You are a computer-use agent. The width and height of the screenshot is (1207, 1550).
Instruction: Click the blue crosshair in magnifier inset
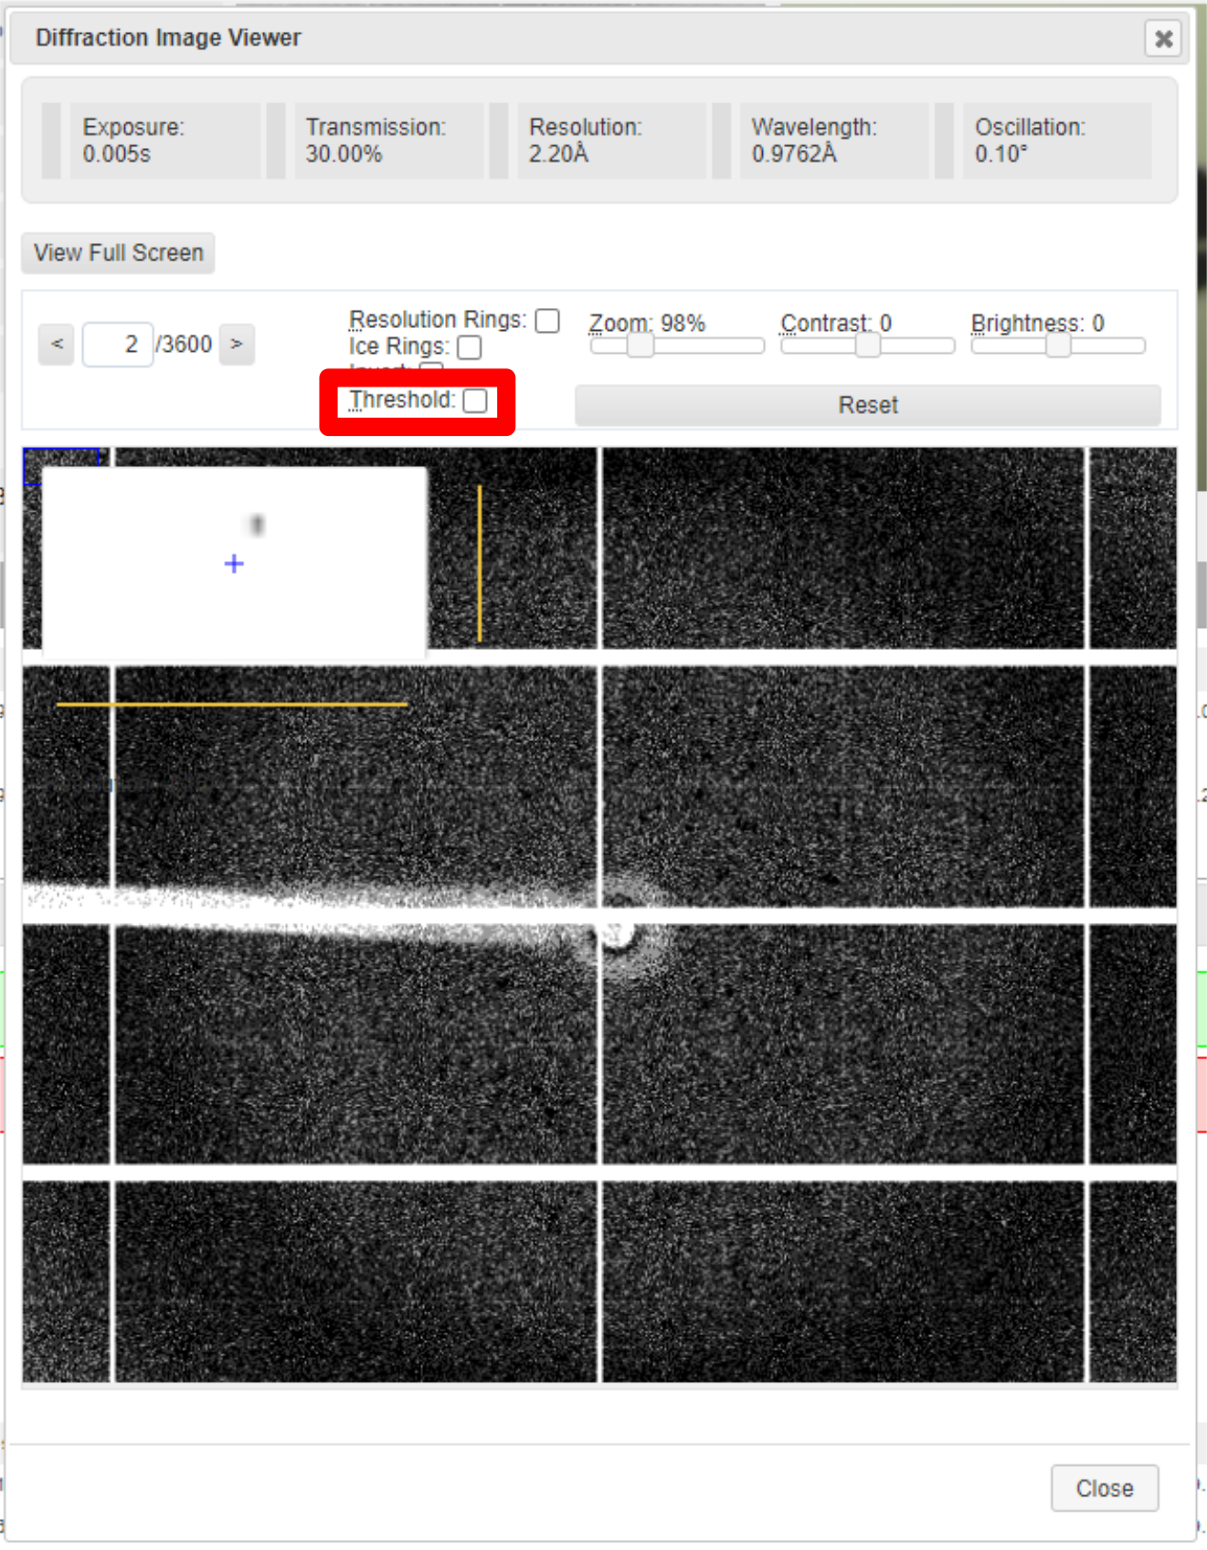point(234,564)
